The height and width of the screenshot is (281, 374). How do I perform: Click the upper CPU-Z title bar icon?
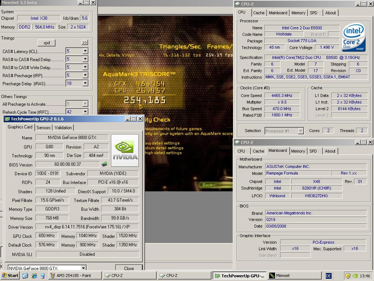pos(237,4)
